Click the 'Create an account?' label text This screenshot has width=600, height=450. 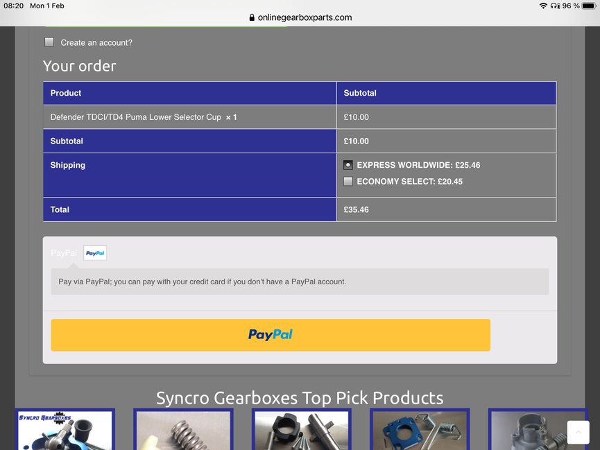point(96,42)
